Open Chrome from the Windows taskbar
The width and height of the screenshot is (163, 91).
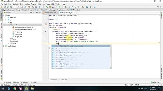point(15,89)
